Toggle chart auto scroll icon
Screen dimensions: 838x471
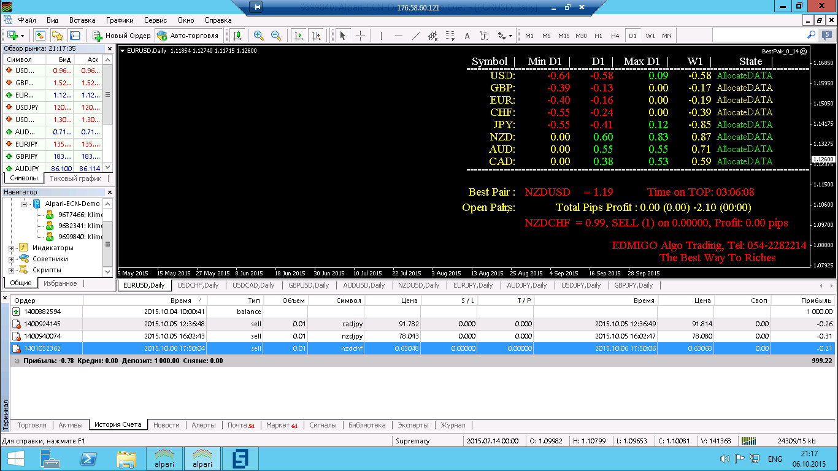click(x=299, y=36)
